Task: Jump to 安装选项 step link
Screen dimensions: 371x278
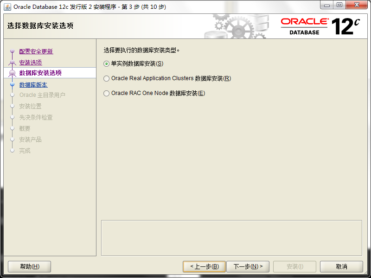Action: 31,63
